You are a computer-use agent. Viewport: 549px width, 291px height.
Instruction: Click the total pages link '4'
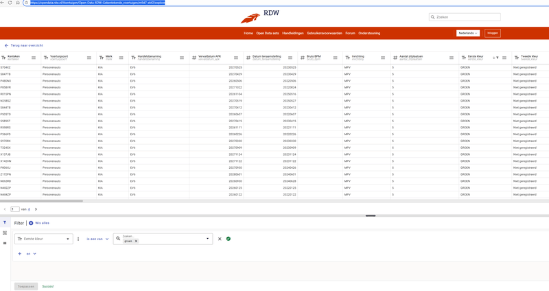[x=29, y=209]
